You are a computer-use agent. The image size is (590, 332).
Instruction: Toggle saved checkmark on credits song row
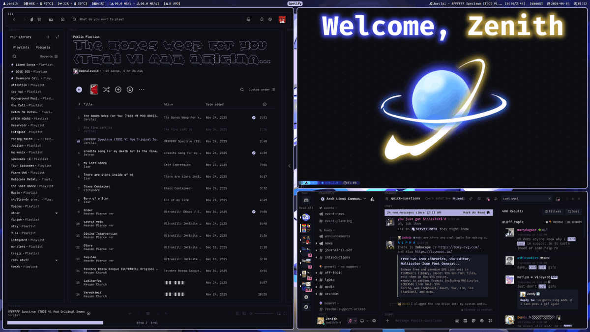254,153
